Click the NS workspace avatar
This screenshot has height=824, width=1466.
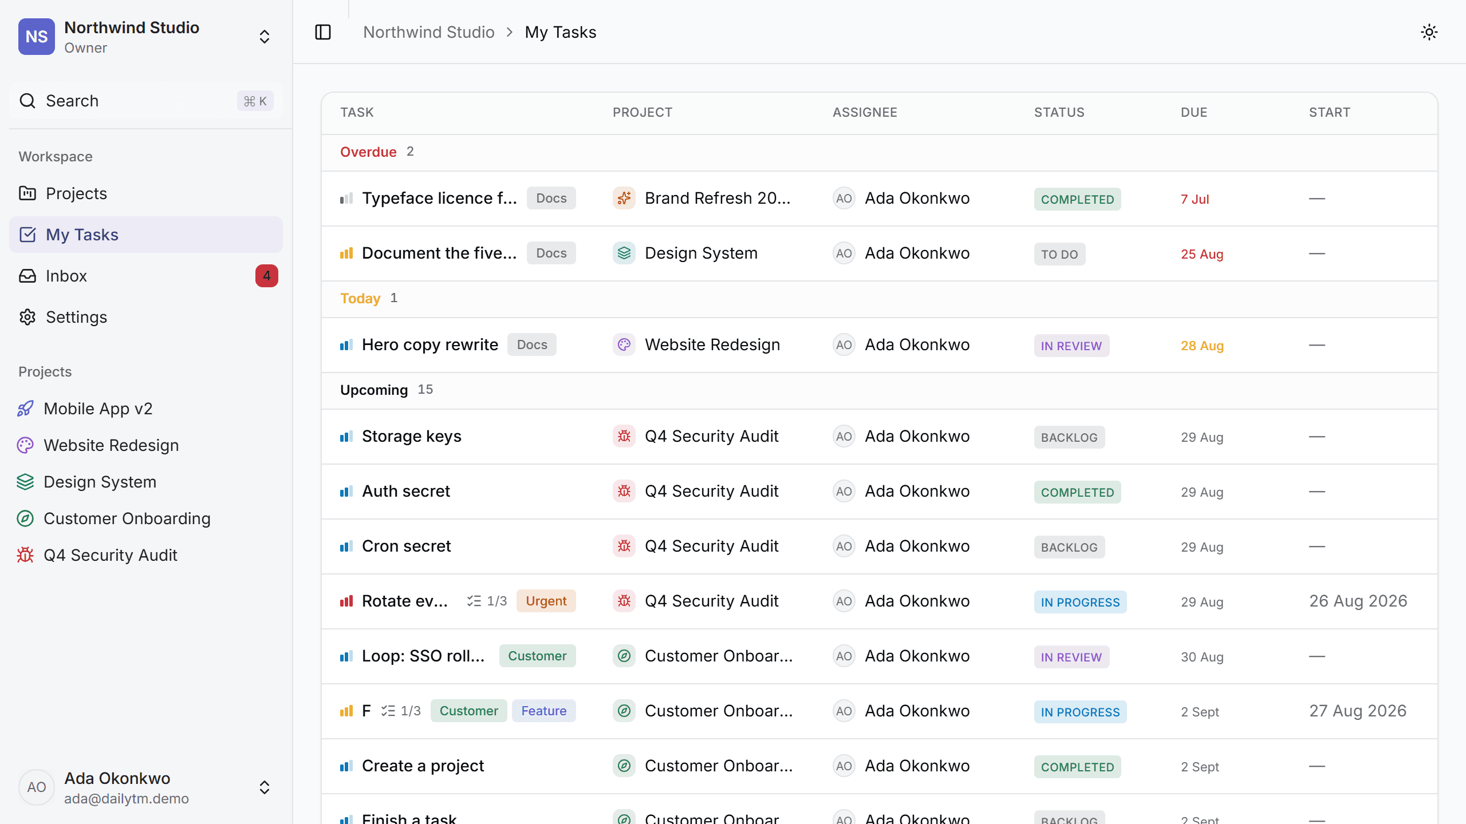[x=37, y=37]
